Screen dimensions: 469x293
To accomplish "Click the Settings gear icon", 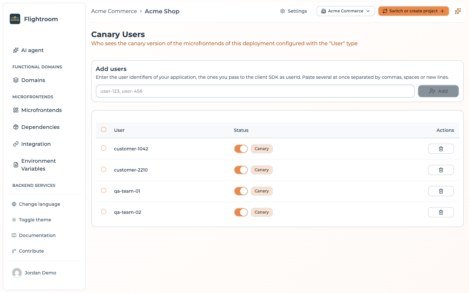I will point(282,11).
